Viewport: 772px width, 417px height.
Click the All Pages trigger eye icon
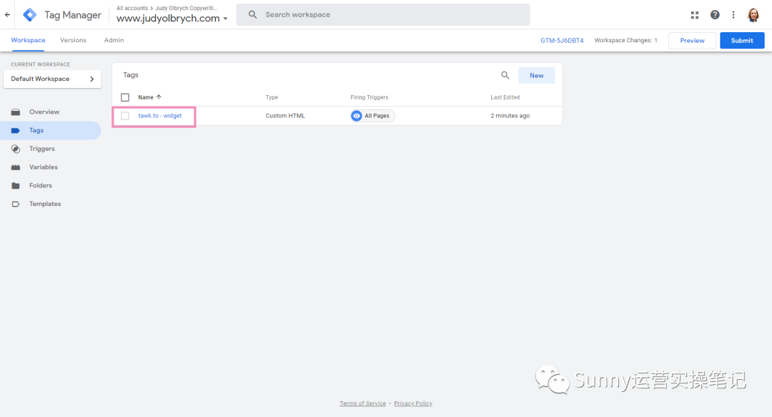click(357, 116)
